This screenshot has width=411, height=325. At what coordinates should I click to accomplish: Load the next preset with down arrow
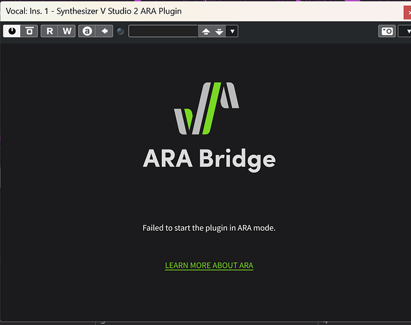tap(219, 31)
